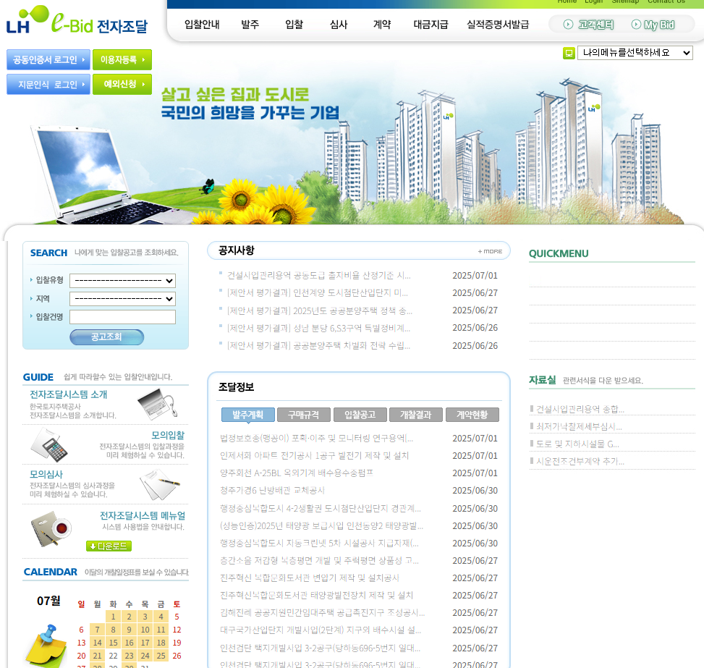Open notice 2025년도 공공분양주택 정책 제안서 평가결과
The width and height of the screenshot is (704, 668).
point(320,310)
